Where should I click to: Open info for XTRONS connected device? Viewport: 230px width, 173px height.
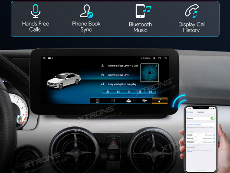pyautogui.click(x=214, y=135)
